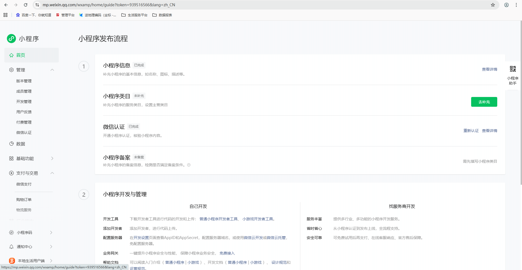
Task: Open 物流服务 in the sidebar
Action: (x=24, y=210)
